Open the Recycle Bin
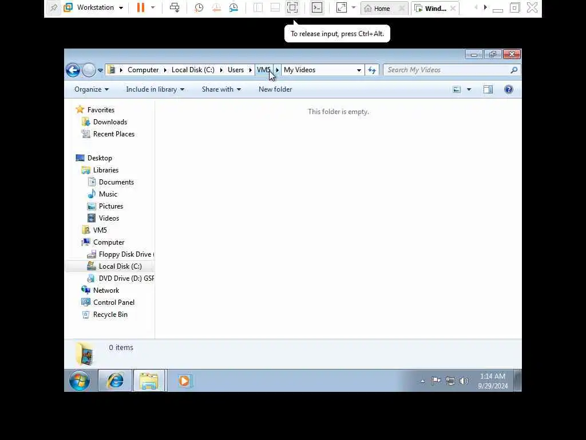Image resolution: width=586 pixels, height=440 pixels. click(110, 315)
